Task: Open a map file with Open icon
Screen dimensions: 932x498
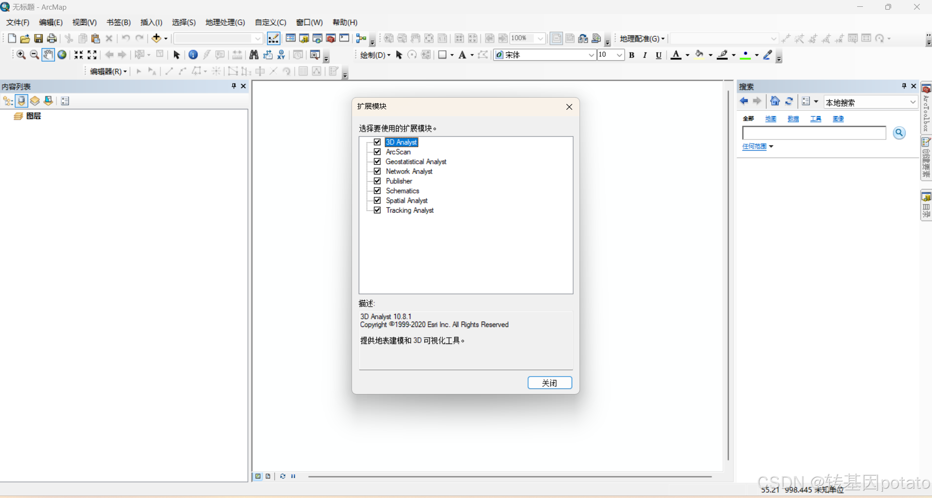Action: coord(25,38)
